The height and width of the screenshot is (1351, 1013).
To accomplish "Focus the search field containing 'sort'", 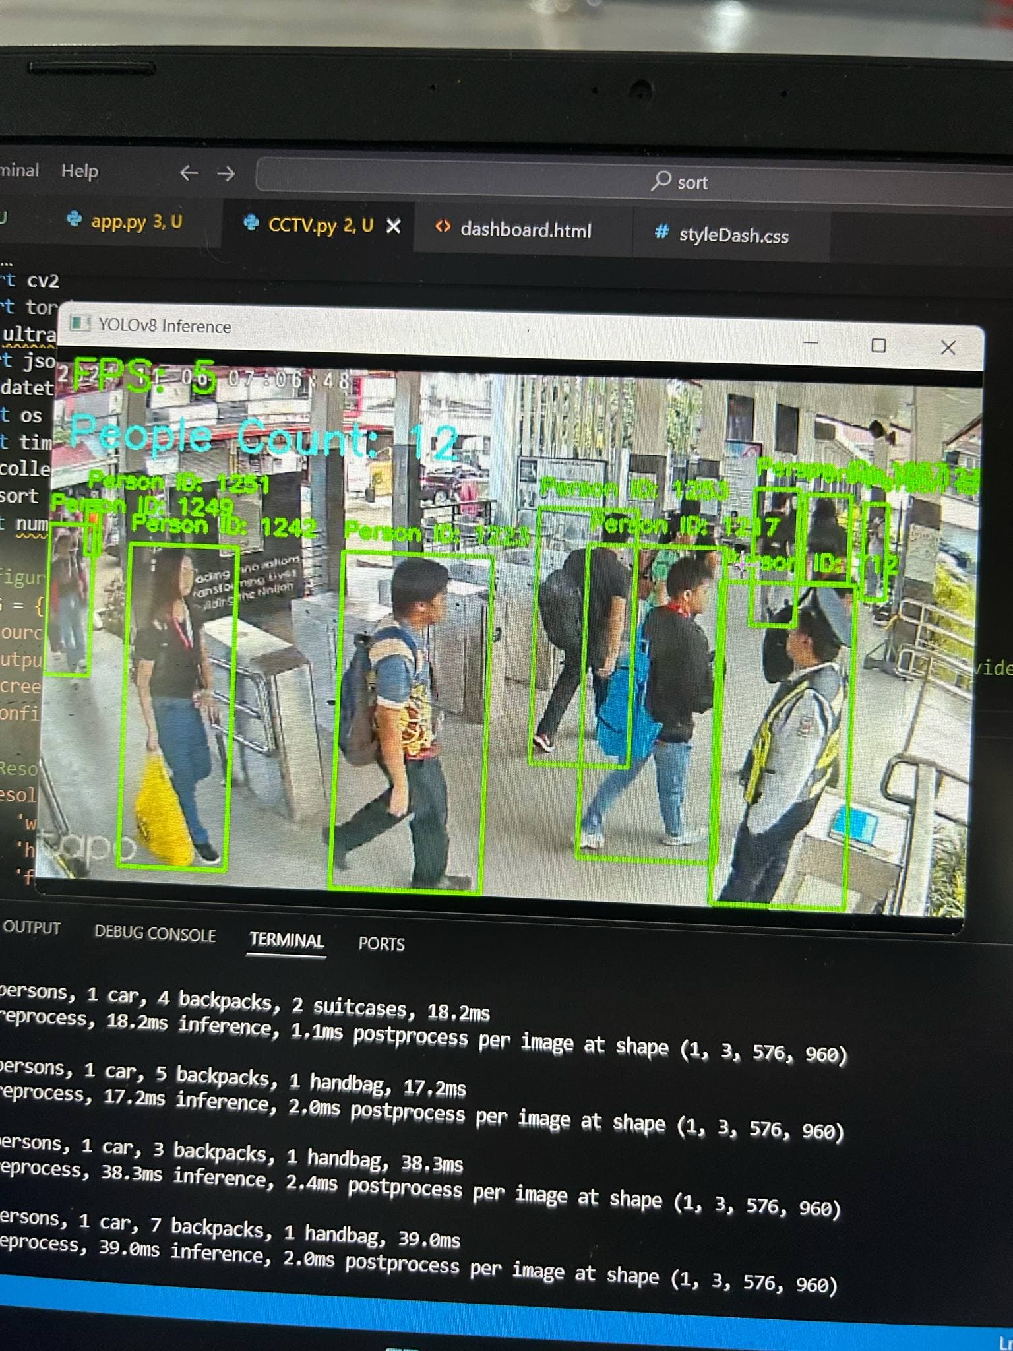I will tap(633, 182).
